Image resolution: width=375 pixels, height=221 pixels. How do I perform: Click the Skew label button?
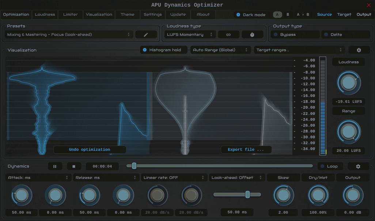tap(283, 178)
